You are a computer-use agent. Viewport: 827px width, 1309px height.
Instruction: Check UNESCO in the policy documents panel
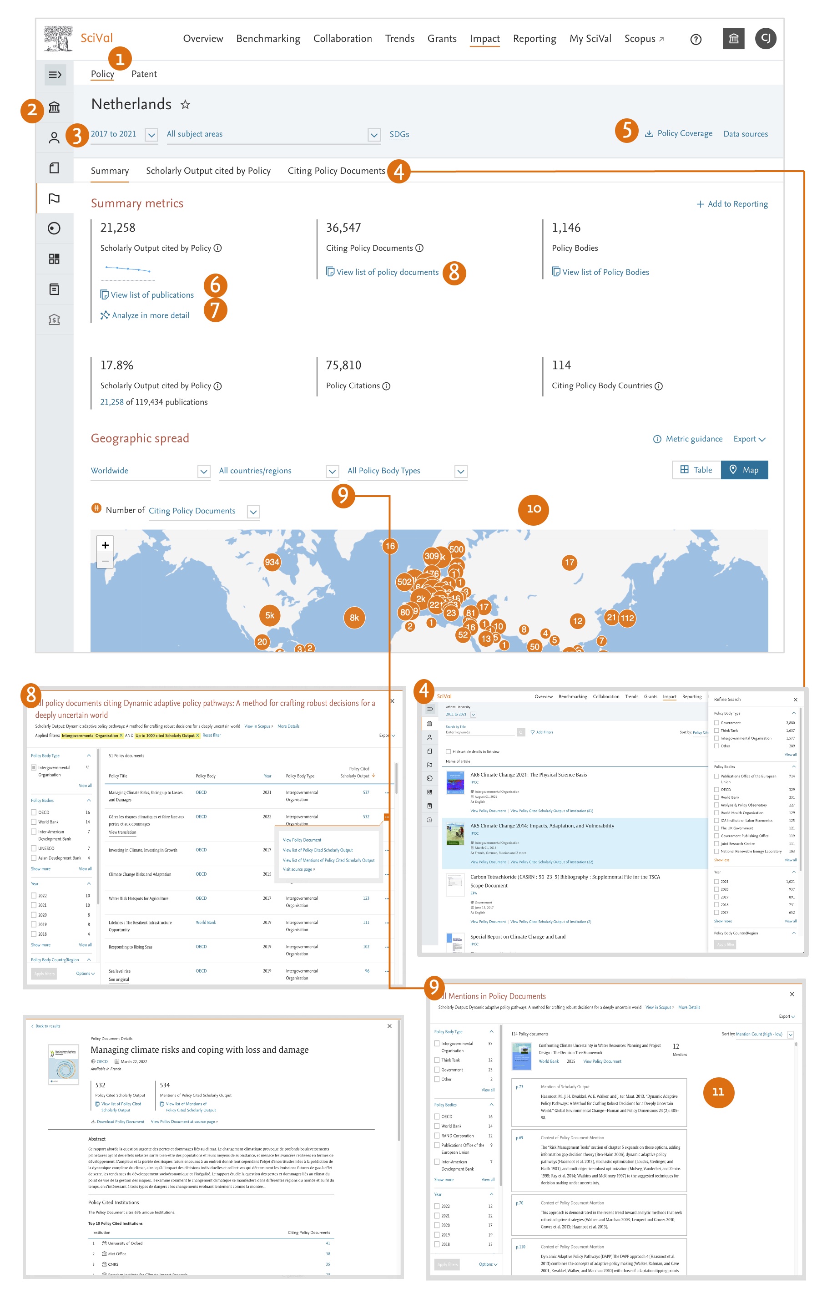[x=34, y=848]
